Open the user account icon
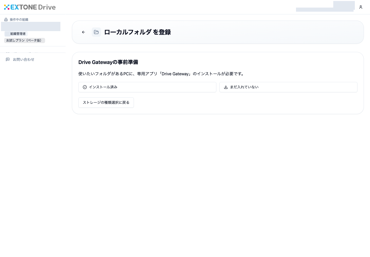The width and height of the screenshot is (370, 257). (x=361, y=7)
